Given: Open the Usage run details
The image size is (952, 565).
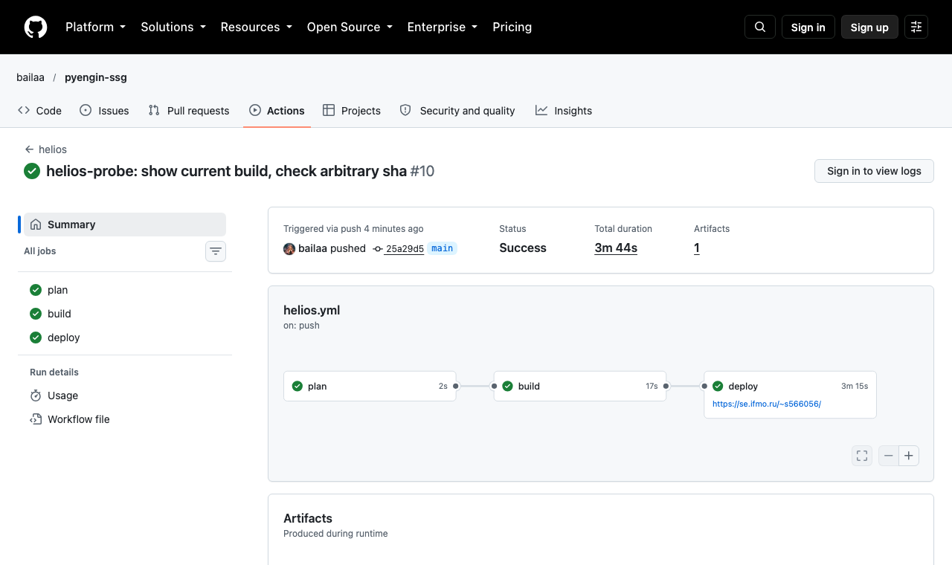Looking at the screenshot, I should (125, 395).
